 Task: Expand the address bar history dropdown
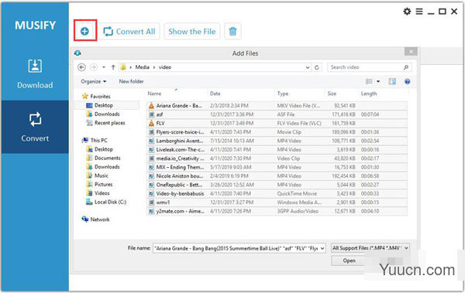click(x=308, y=67)
